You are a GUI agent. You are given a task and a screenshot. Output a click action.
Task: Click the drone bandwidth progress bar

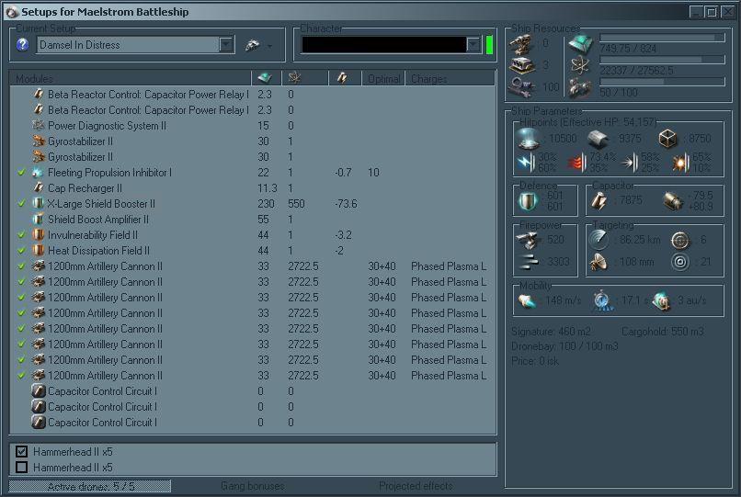[662, 82]
